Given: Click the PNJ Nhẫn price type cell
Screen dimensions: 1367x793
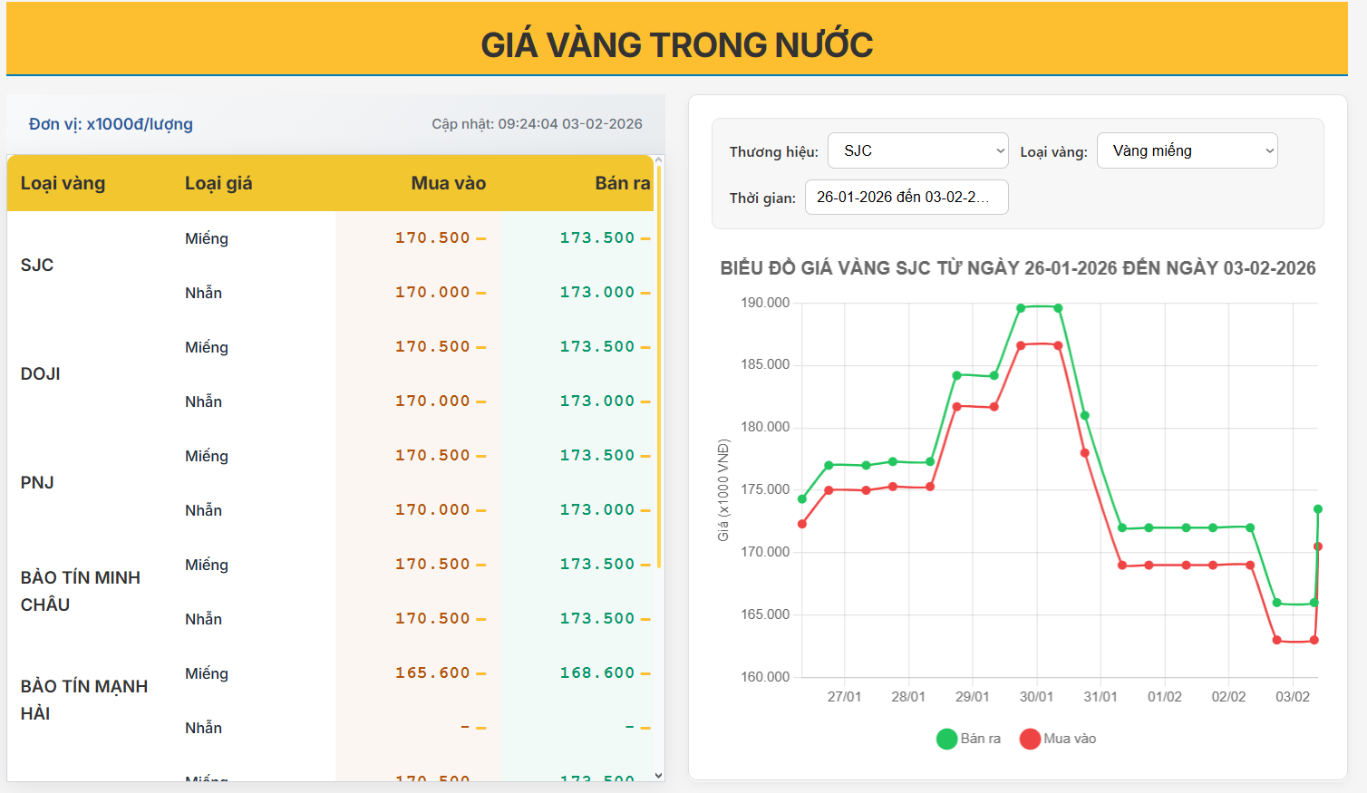Looking at the screenshot, I should (x=203, y=510).
